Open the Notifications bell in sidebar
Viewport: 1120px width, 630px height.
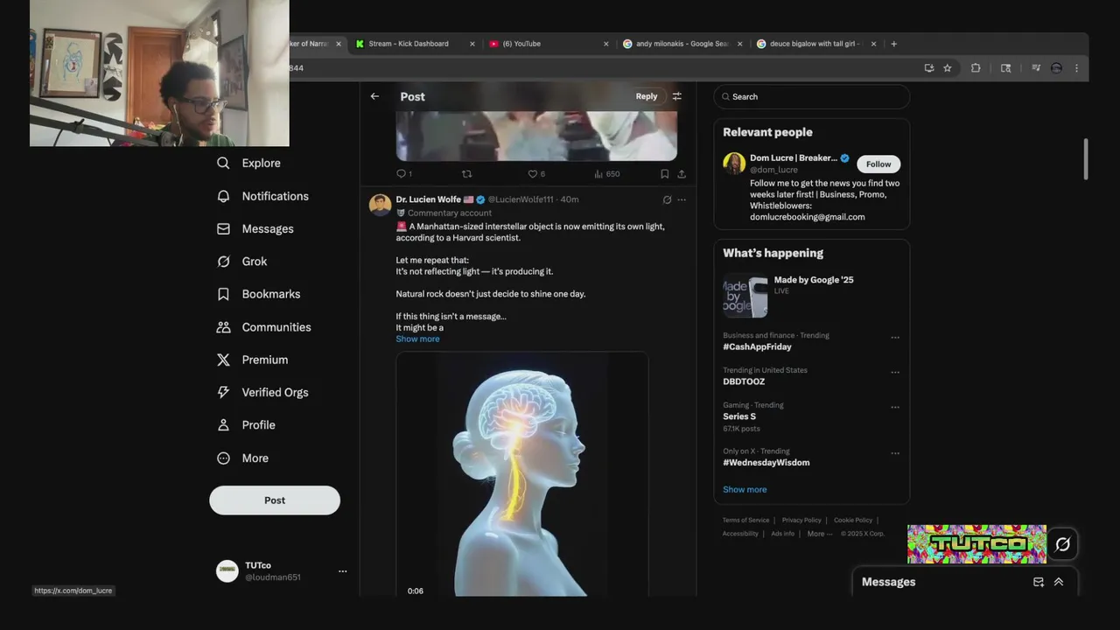click(x=263, y=196)
